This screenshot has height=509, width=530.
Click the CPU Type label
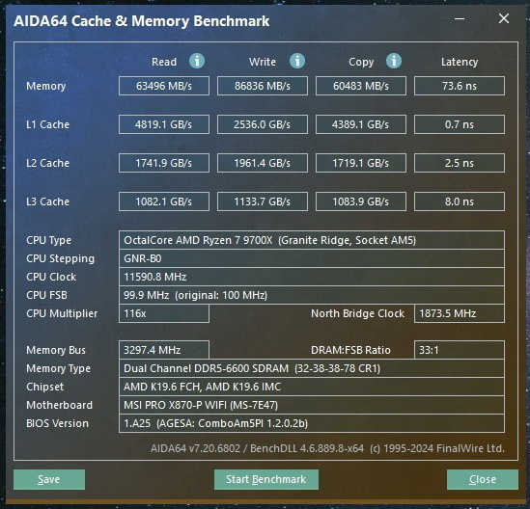48,240
